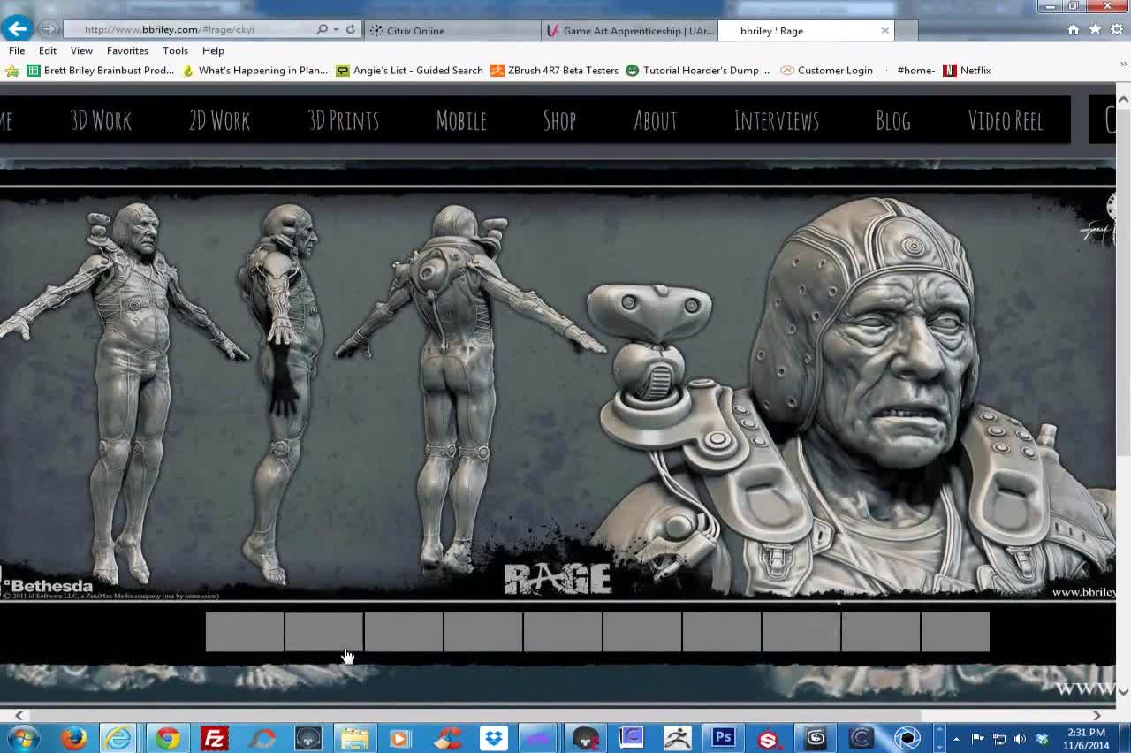Click the browser Forward arrow button
Image resolution: width=1131 pixels, height=753 pixels.
[x=48, y=29]
